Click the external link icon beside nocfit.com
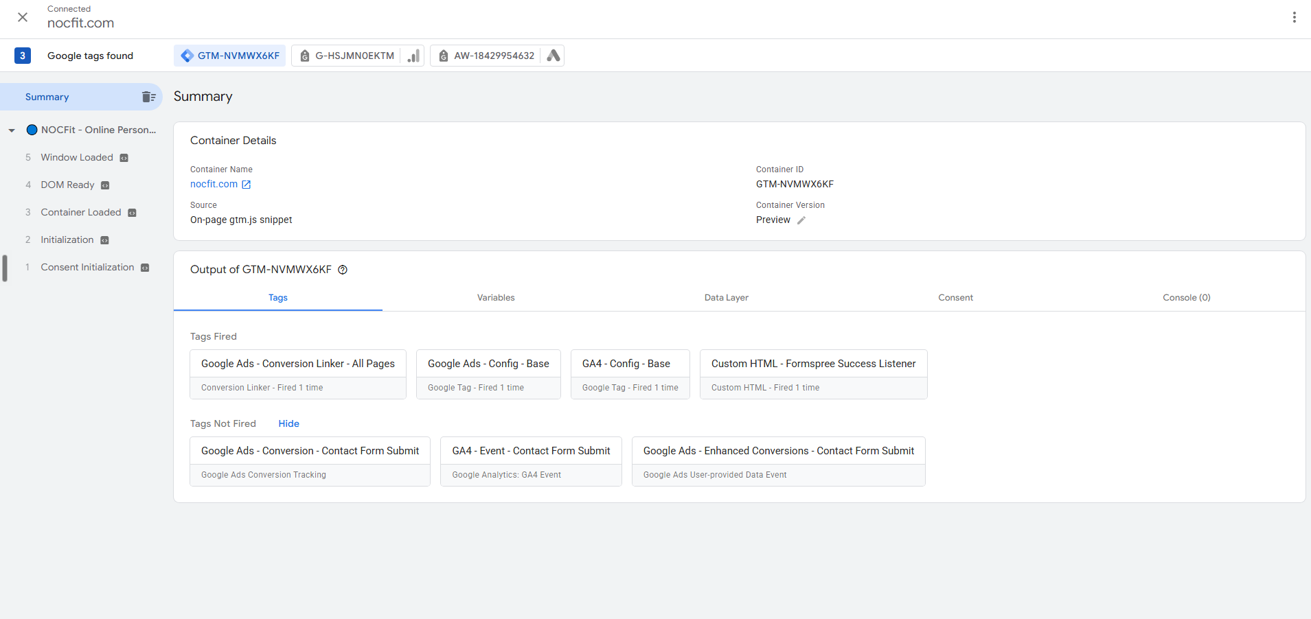1311x619 pixels. [247, 185]
